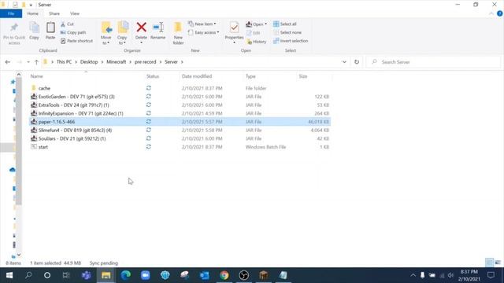Open Microsoft Teams from taskbar

click(x=86, y=275)
